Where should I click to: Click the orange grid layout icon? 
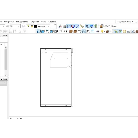click(124, 31)
